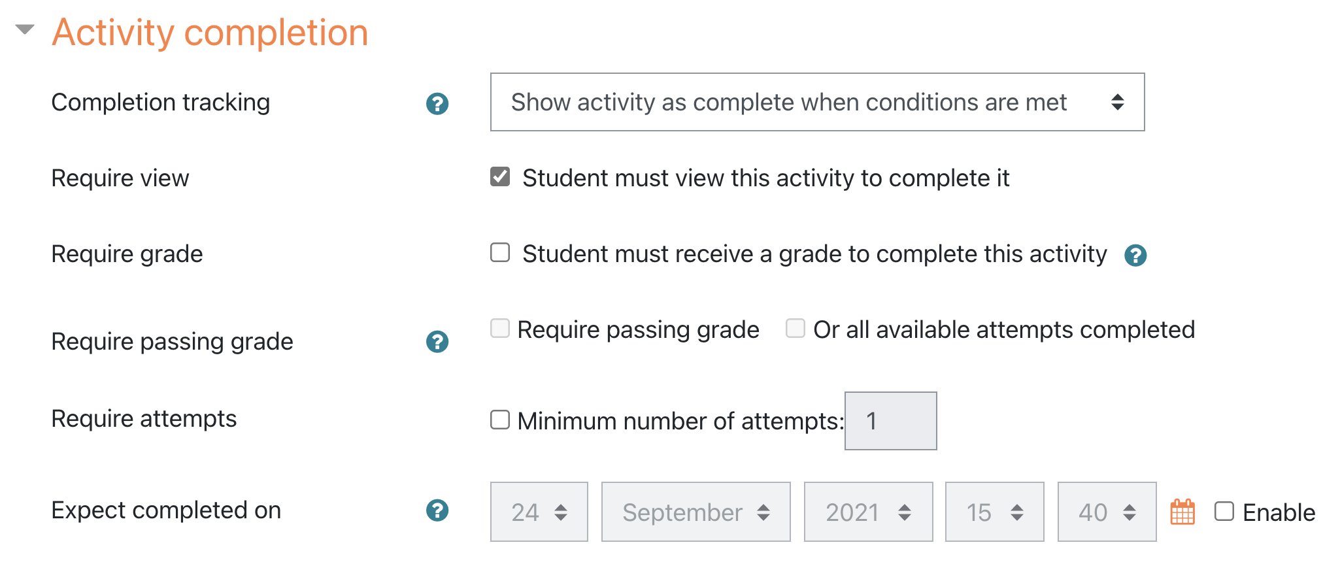Screen dimensions: 1340x566
Task: Tick the Enable expected completion checkbox
Action: (x=1224, y=511)
